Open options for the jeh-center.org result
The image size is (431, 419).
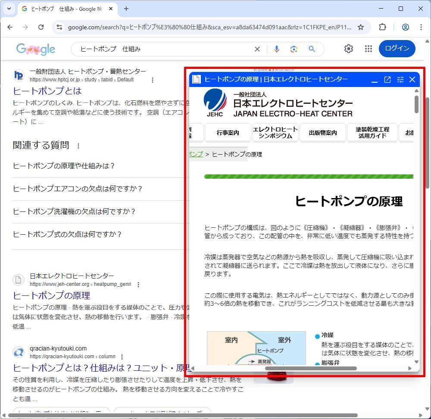[138, 285]
